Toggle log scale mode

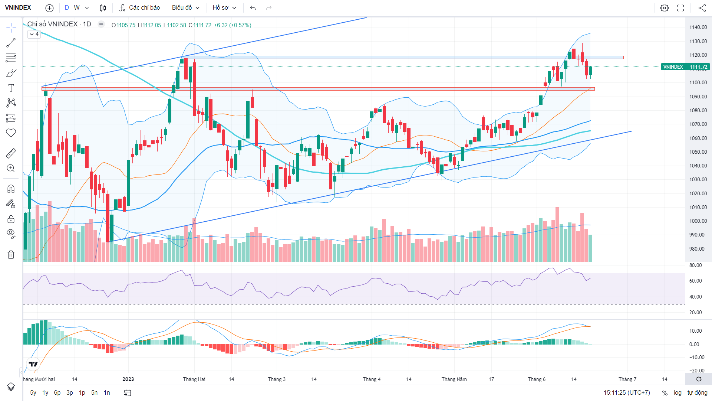678,393
